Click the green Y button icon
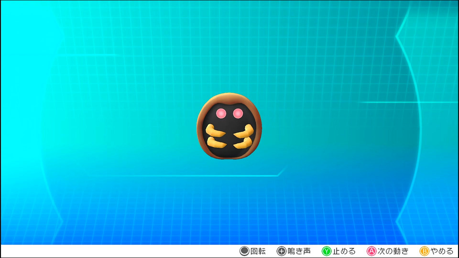 tap(327, 251)
